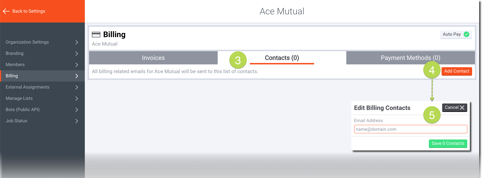Open Billing in the sidebar menu
The width and height of the screenshot is (482, 178).
click(x=12, y=76)
